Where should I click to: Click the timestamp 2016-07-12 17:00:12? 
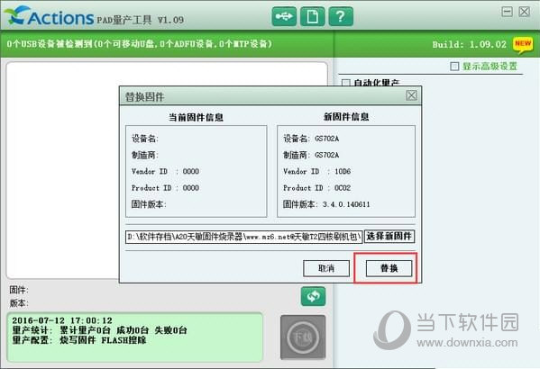click(x=62, y=320)
